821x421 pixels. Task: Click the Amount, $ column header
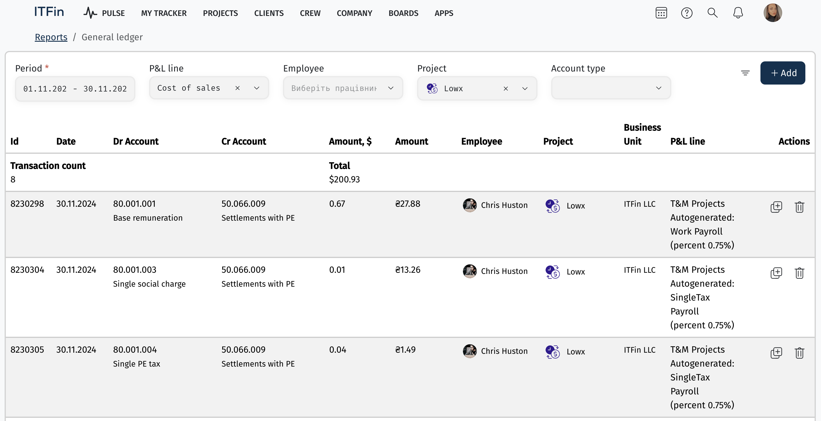(x=350, y=141)
